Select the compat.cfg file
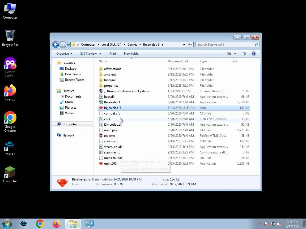Viewport: 306px width, 229px height. [174, 113]
